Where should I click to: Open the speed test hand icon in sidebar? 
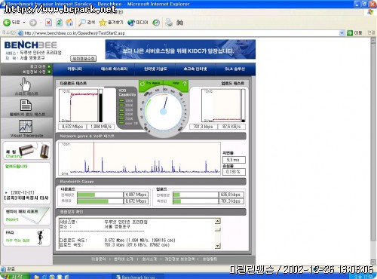(x=26, y=84)
